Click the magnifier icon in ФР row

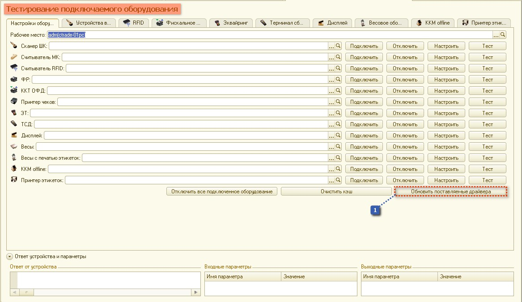pyautogui.click(x=338, y=80)
